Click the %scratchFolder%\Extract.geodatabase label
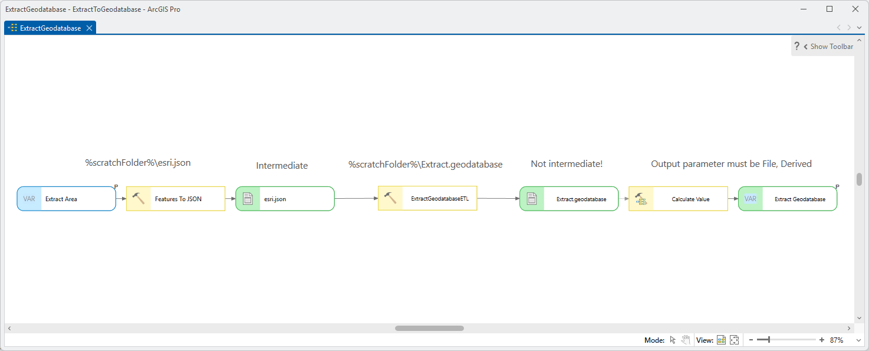This screenshot has width=869, height=351. click(426, 165)
